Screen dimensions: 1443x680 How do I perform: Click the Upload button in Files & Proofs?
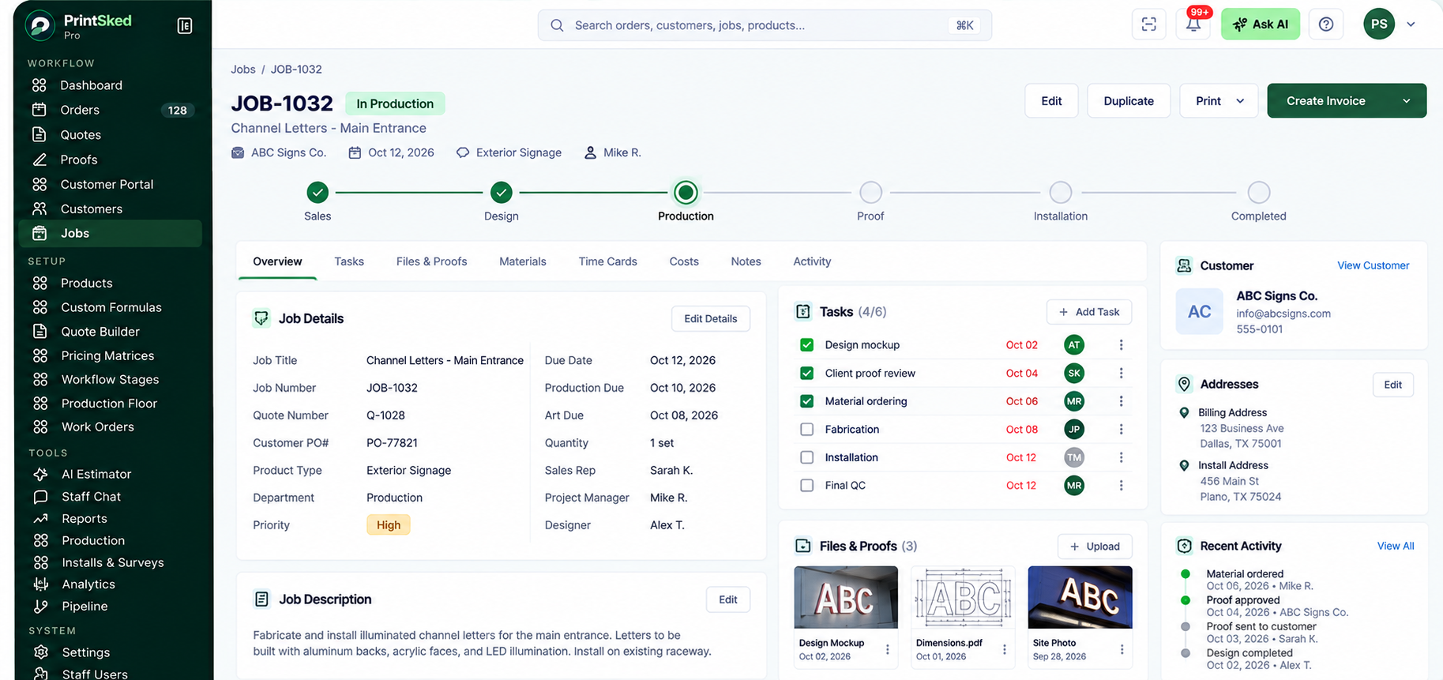(x=1095, y=547)
